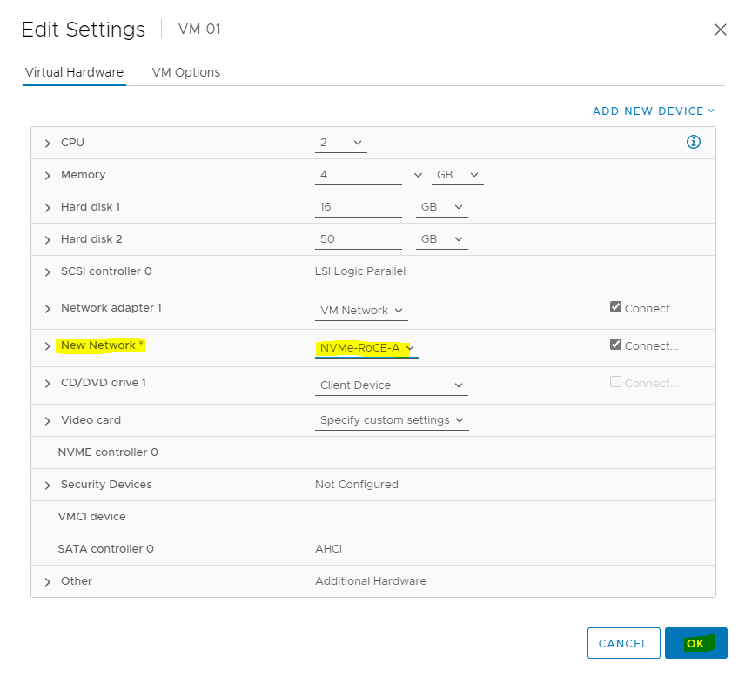Click the CPU information icon
The height and width of the screenshot is (677, 745).
click(x=693, y=142)
